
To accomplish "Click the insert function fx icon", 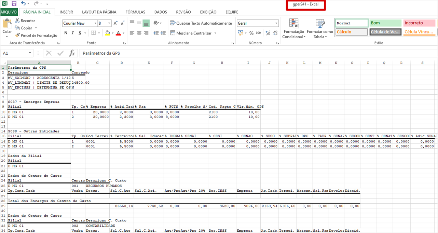I will (72, 53).
